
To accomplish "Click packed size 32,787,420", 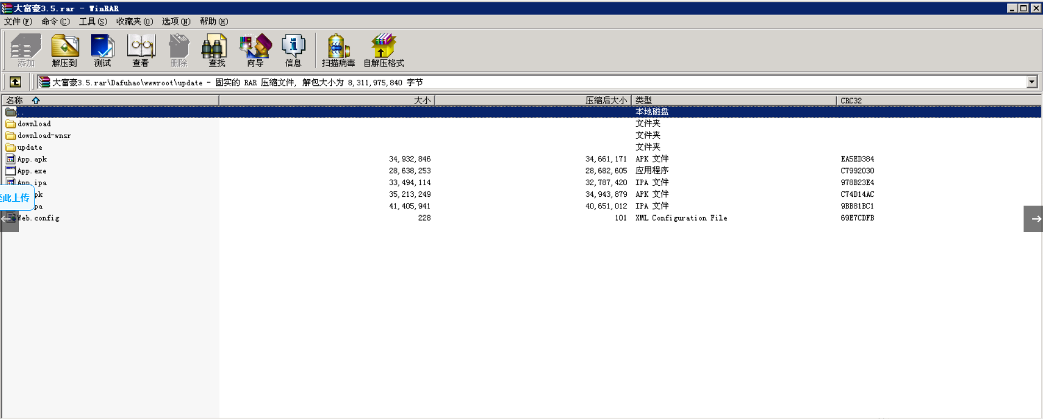I will pos(606,182).
